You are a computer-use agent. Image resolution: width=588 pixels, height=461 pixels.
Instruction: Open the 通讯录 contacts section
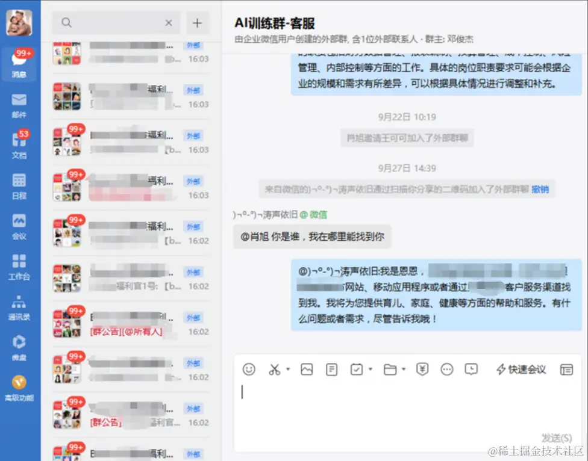(x=19, y=308)
